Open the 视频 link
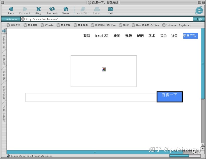206x159 pixels. pyautogui.click(x=128, y=35)
